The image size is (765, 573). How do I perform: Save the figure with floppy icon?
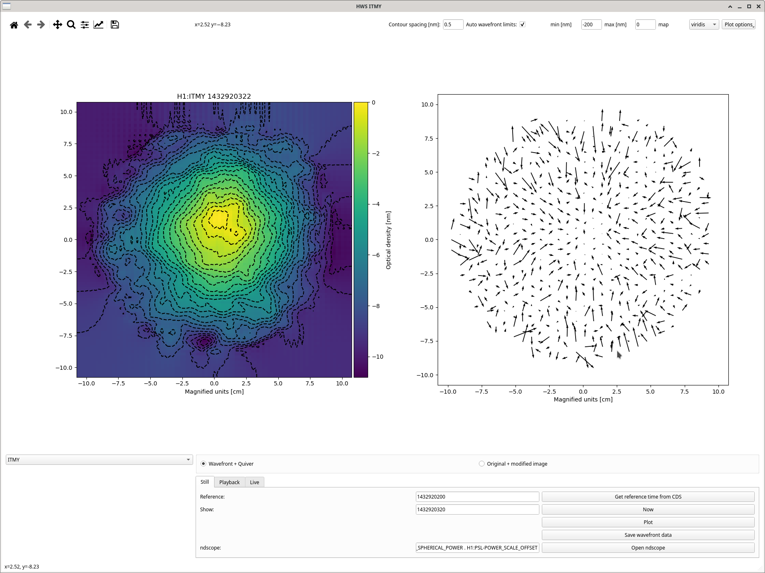tap(115, 25)
